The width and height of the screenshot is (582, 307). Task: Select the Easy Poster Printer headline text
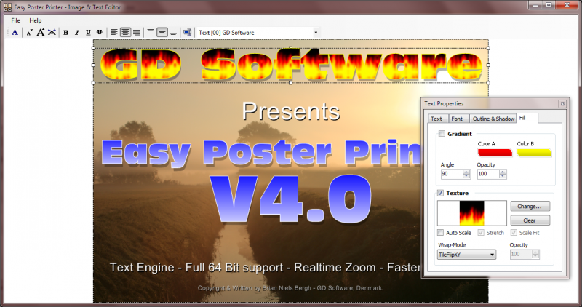pos(261,153)
